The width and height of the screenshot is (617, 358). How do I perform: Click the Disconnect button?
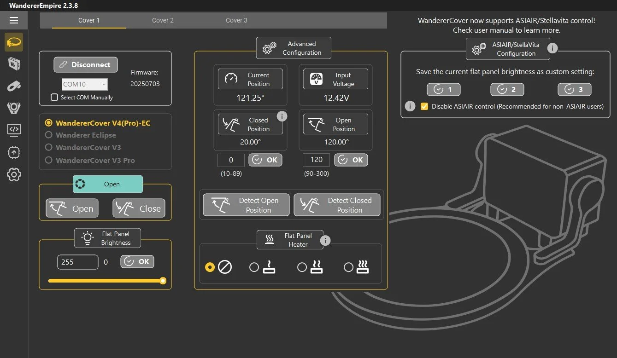86,65
